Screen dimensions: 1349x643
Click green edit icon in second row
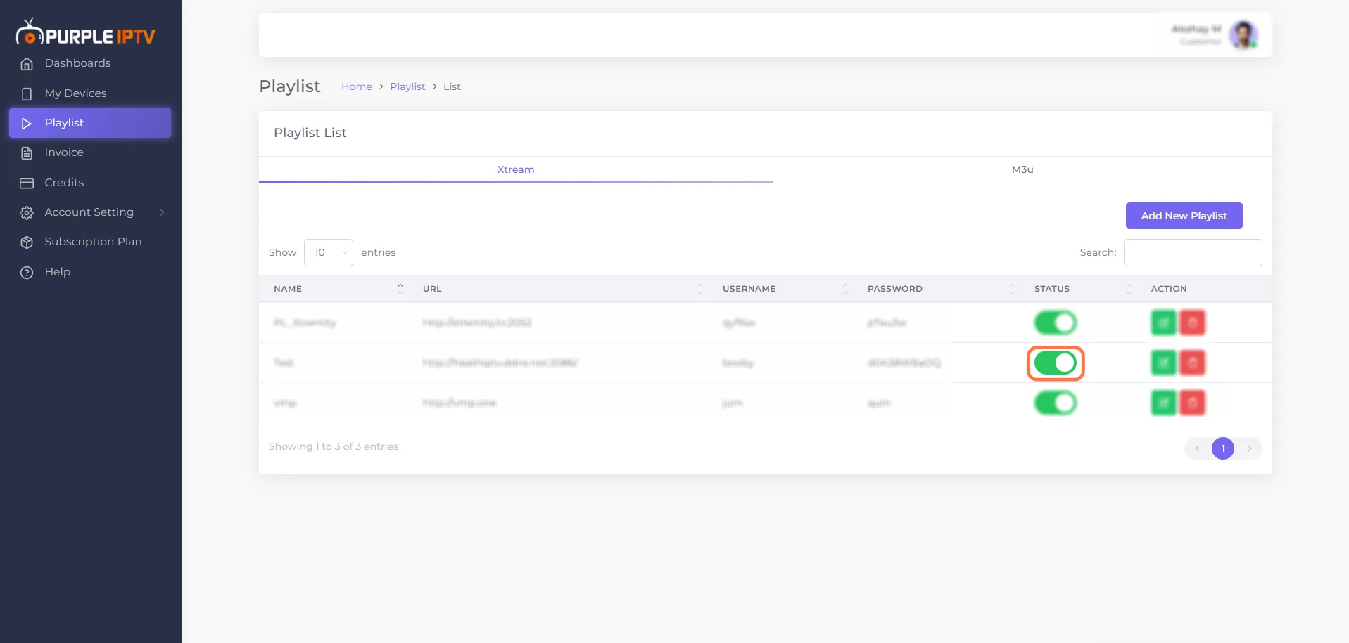(1164, 363)
